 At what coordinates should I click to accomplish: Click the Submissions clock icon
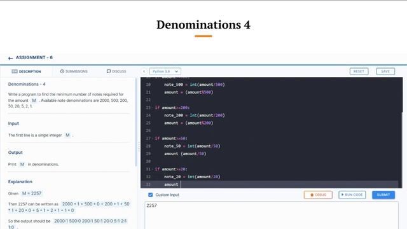tap(62, 71)
